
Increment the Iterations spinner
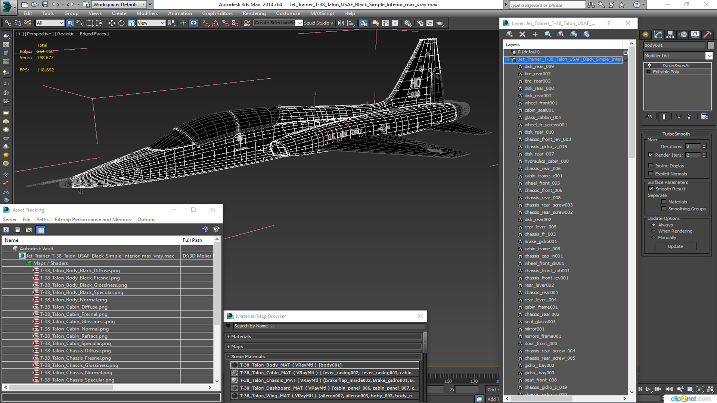tap(704, 145)
